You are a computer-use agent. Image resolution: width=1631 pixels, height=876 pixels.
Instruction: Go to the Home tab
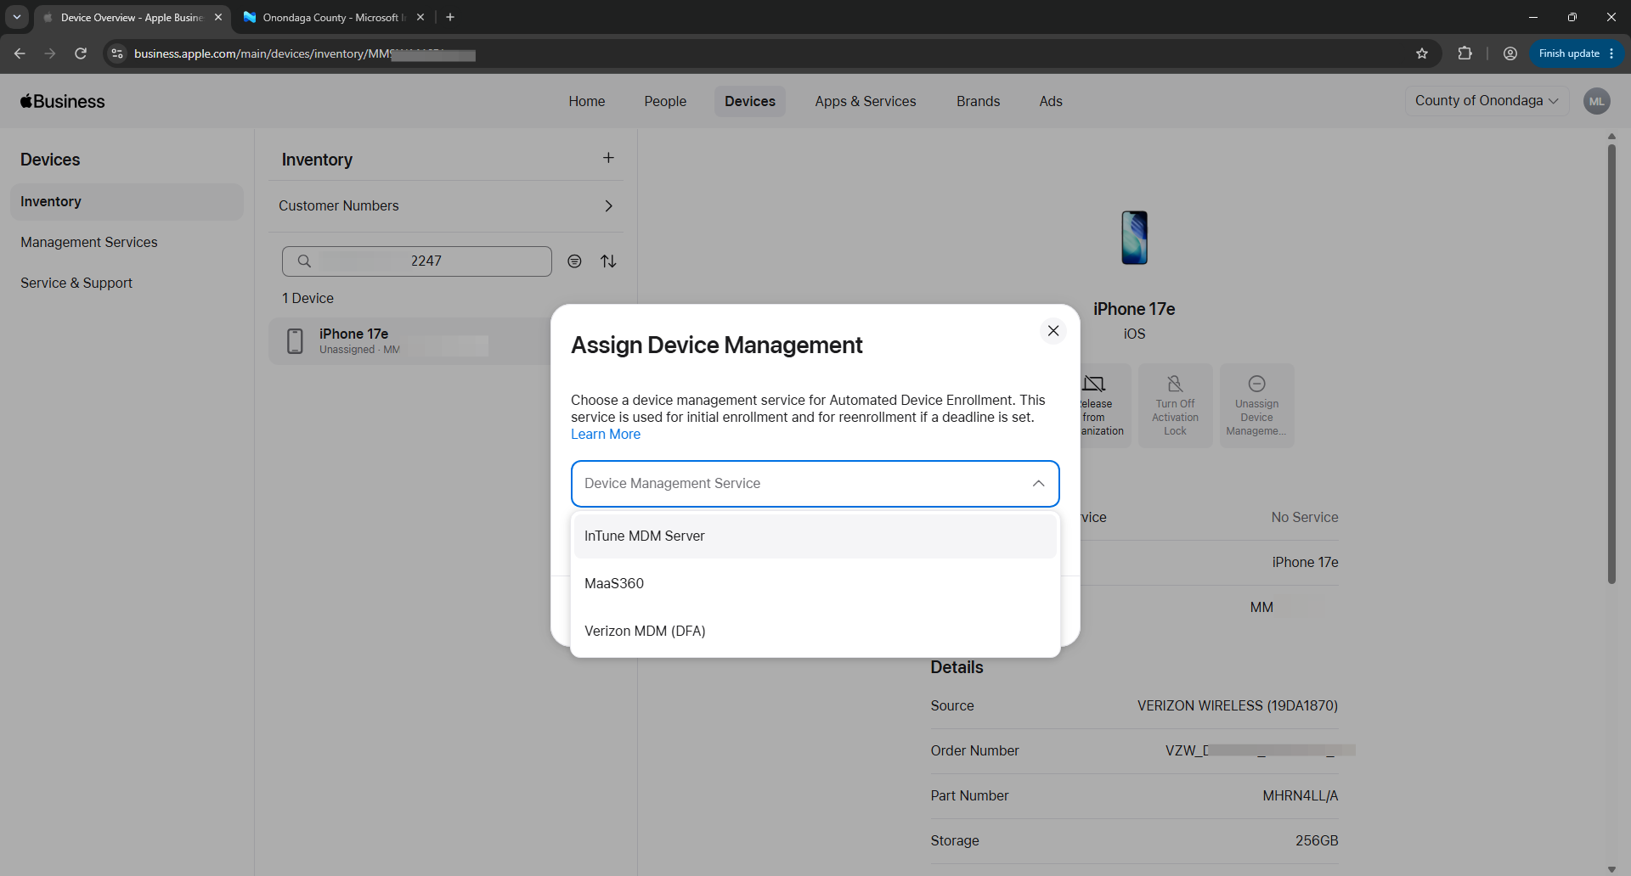(587, 101)
